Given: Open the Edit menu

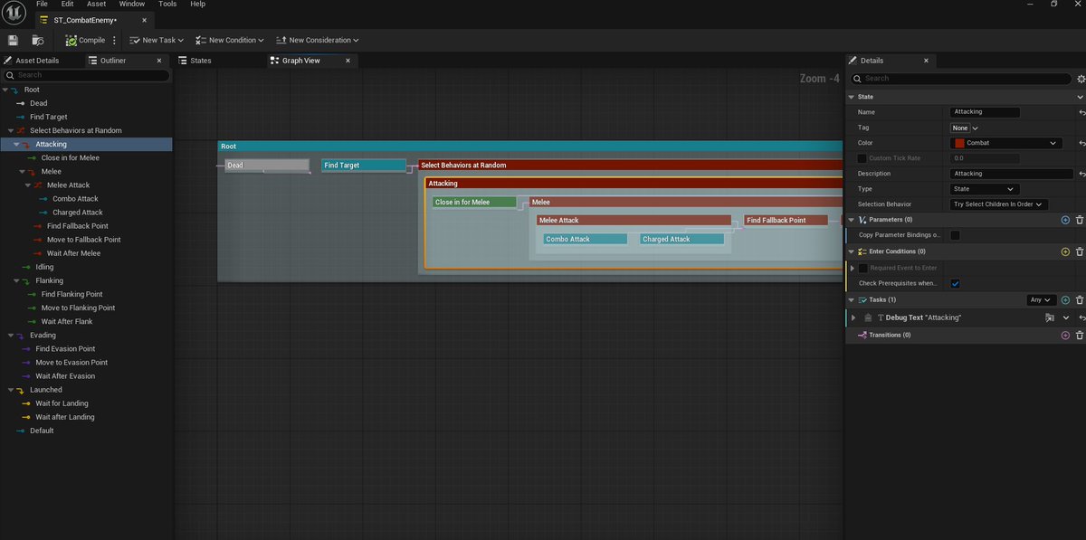Looking at the screenshot, I should click(66, 5).
